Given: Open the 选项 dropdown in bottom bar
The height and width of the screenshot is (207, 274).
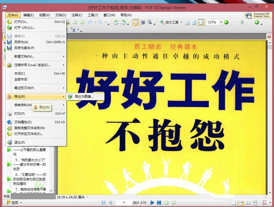Looking at the screenshot, I should (14, 203).
